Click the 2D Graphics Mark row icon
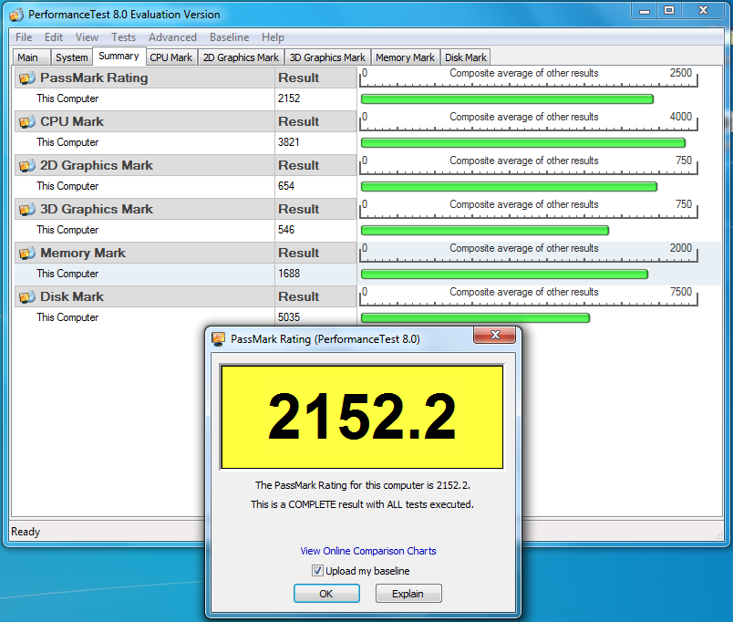The height and width of the screenshot is (622, 733). tap(27, 166)
